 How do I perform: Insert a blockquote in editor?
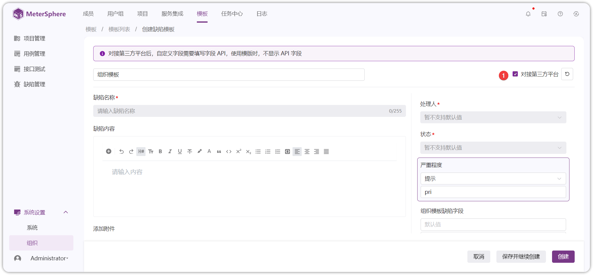pos(219,151)
